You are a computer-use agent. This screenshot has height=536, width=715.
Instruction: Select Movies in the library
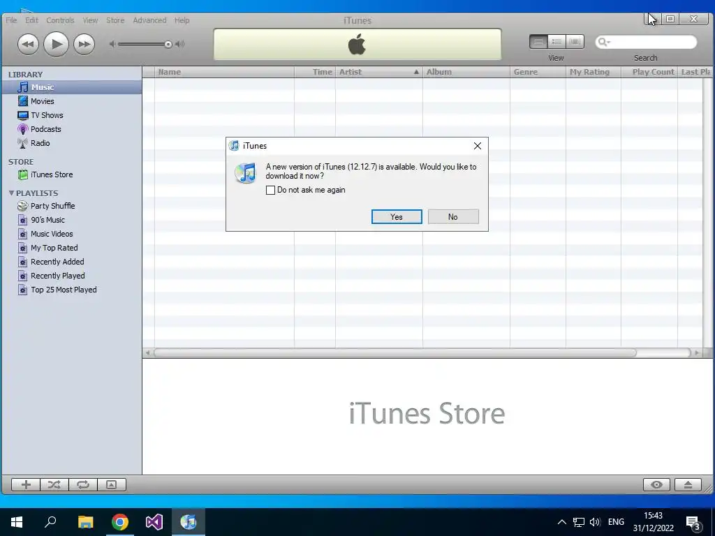(x=72, y=101)
